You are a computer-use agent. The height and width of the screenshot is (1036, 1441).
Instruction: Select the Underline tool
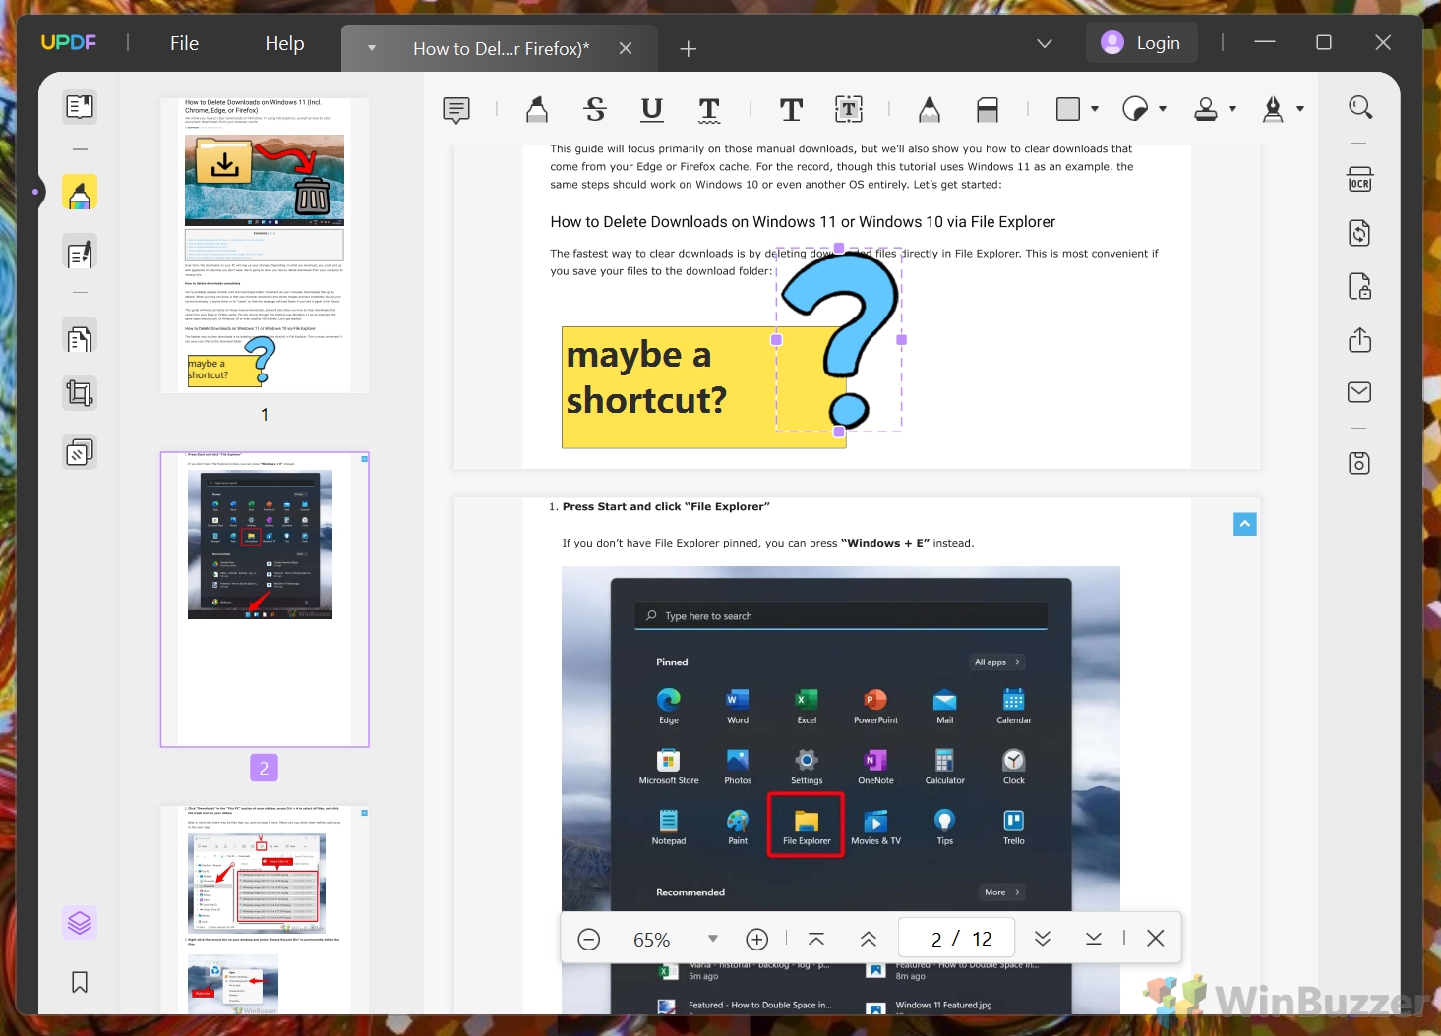click(x=652, y=109)
